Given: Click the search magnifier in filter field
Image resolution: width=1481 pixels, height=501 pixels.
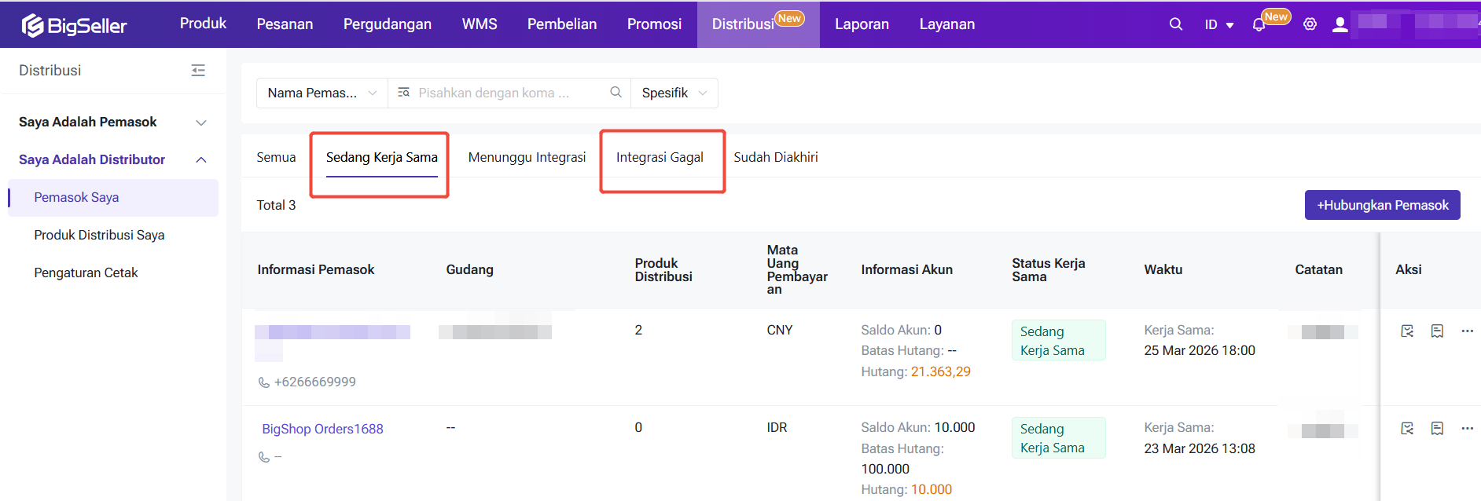Looking at the screenshot, I should [616, 93].
